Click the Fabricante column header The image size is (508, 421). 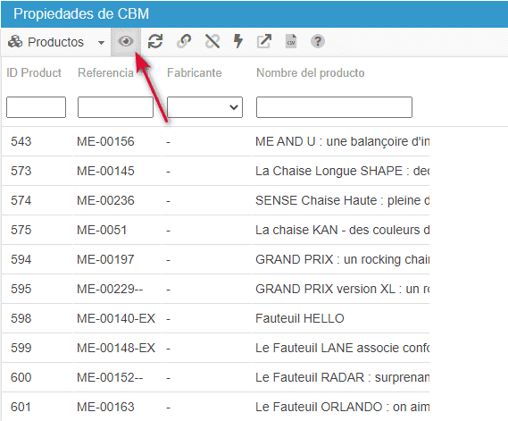click(195, 72)
